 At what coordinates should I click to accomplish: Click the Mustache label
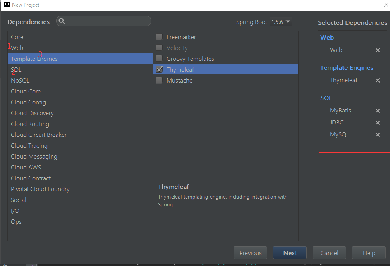coord(179,80)
